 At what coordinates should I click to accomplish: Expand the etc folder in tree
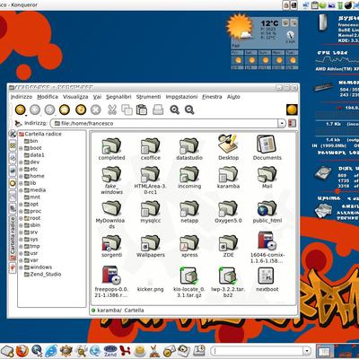coord(21,169)
